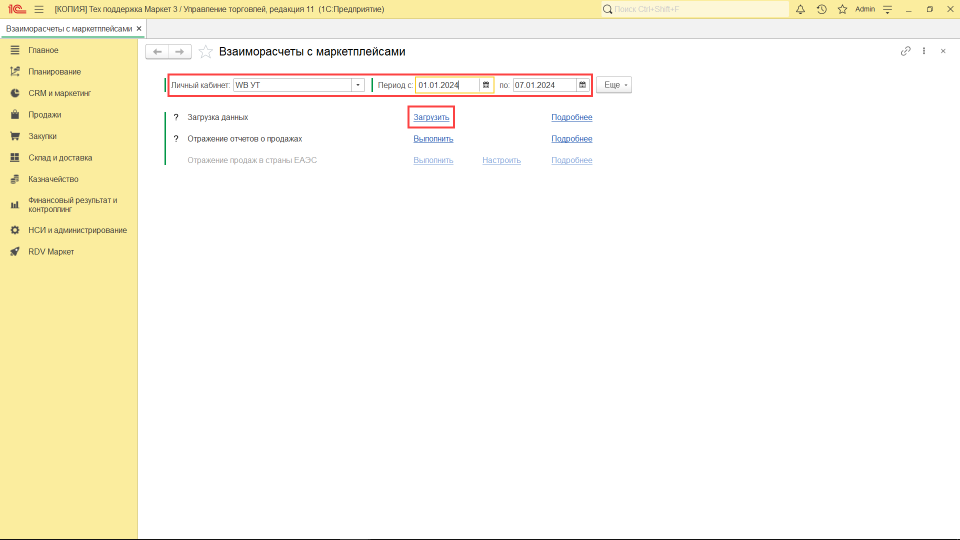Open the Продажи section
The width and height of the screenshot is (960, 540).
click(x=44, y=115)
